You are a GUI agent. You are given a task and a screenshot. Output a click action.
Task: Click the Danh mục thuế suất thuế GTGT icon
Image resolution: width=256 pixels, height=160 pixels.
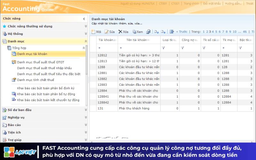coord(14,62)
